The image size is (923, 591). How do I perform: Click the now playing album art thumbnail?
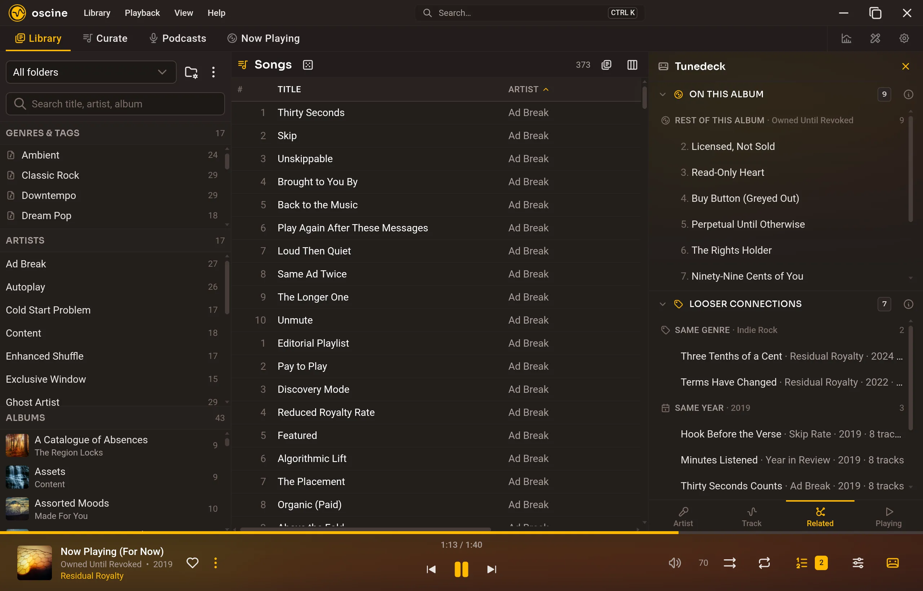click(34, 563)
